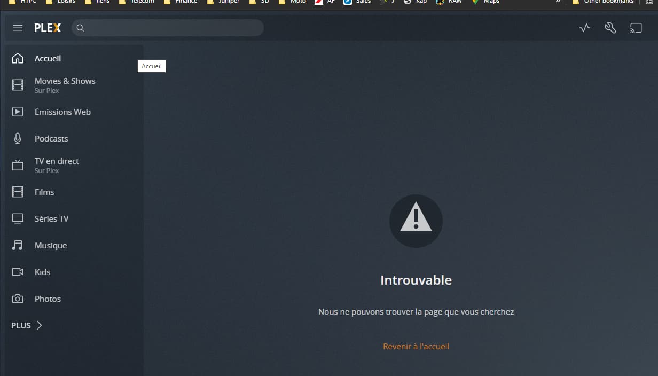Open Settings via the wrench icon
Screen dimensions: 658x376
click(610, 28)
